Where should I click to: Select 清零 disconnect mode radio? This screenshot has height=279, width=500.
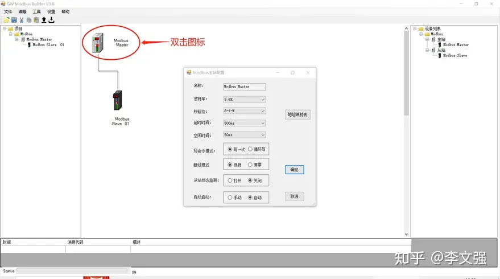coord(250,165)
